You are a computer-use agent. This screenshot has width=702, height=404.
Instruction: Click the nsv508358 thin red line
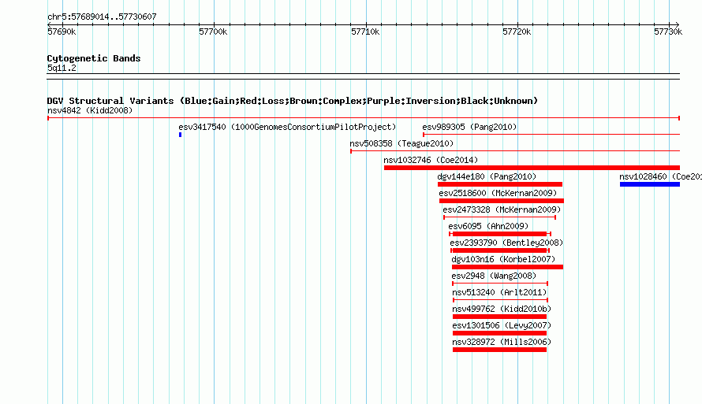tap(515, 151)
